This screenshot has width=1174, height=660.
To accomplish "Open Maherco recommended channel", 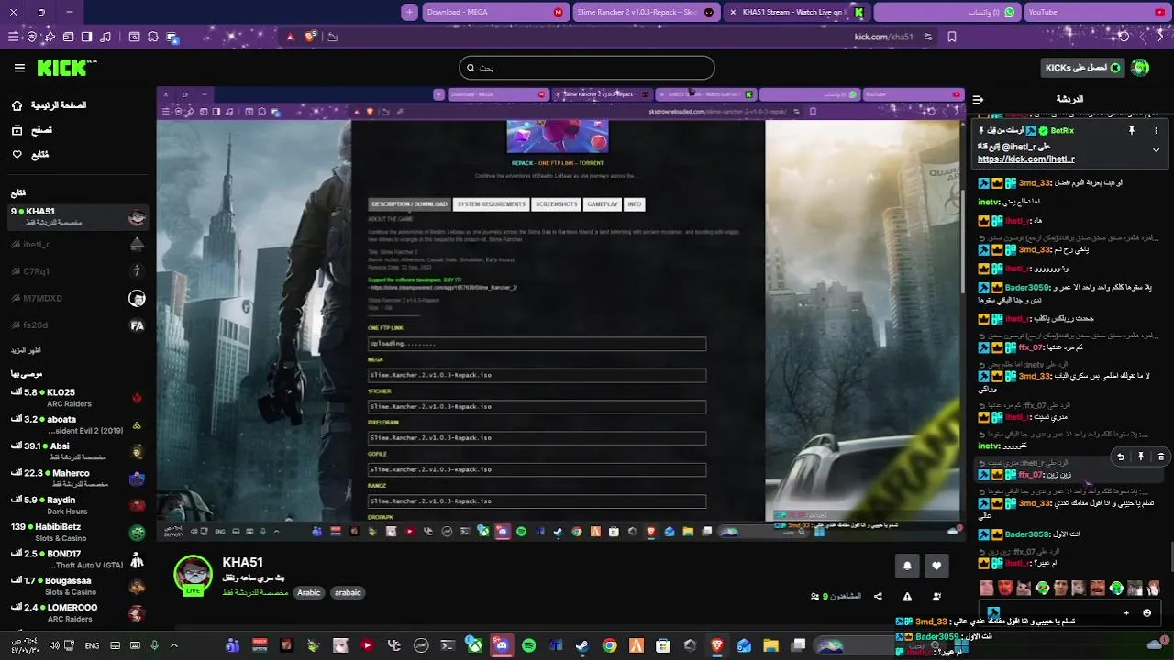I will [x=78, y=478].
